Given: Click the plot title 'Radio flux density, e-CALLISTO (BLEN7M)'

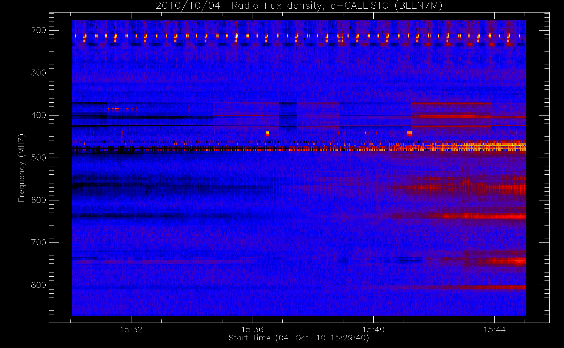Looking at the screenshot, I should 337,6.
